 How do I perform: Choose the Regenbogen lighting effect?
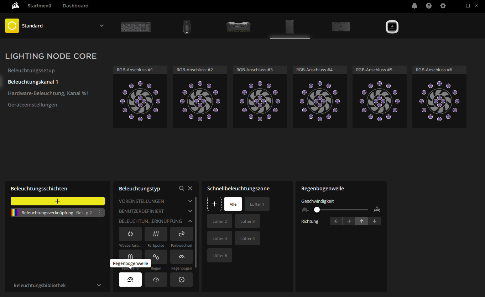coord(182,257)
